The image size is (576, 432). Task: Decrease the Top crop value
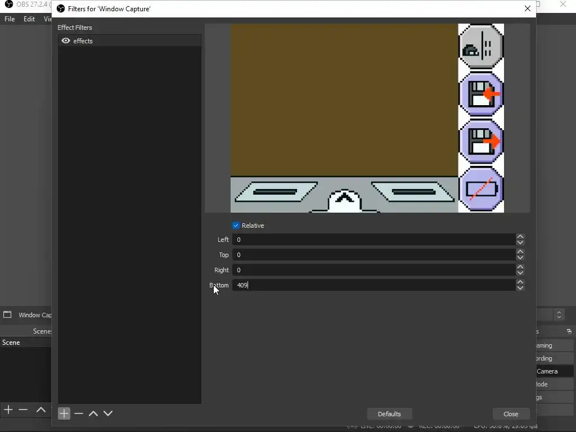coord(520,258)
